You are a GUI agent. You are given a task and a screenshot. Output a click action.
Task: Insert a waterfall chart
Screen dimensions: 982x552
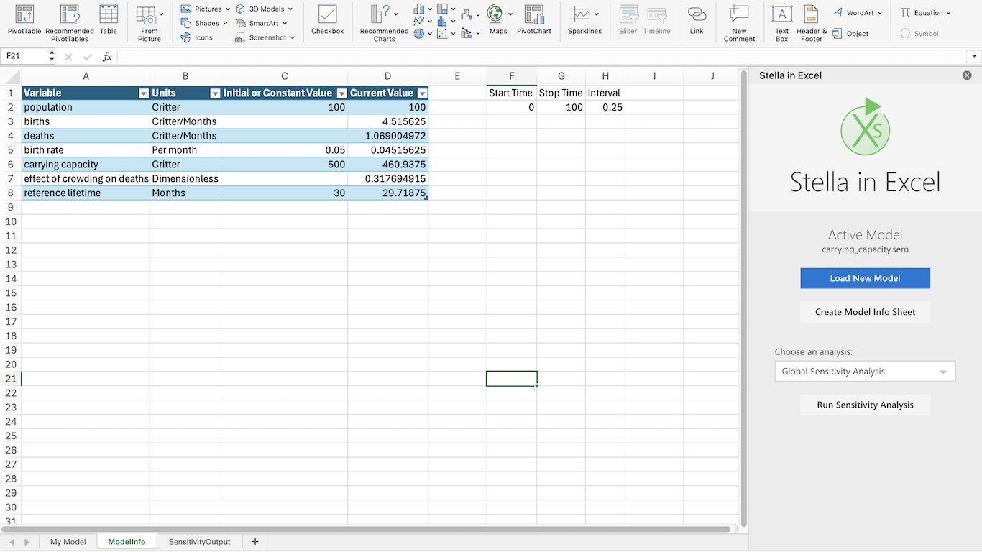click(x=467, y=14)
